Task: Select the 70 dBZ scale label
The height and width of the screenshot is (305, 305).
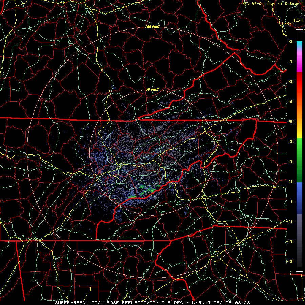Action: pos(291,62)
